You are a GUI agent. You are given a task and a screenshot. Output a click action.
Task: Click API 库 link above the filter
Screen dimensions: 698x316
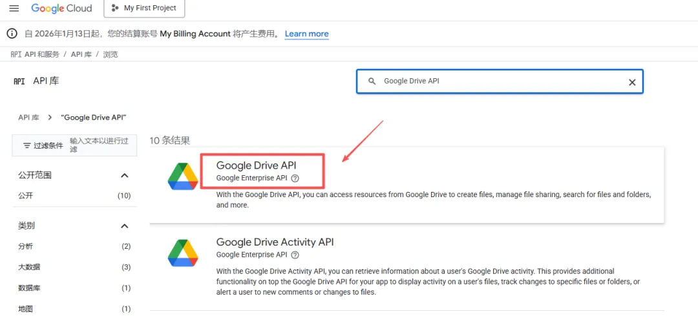point(28,118)
